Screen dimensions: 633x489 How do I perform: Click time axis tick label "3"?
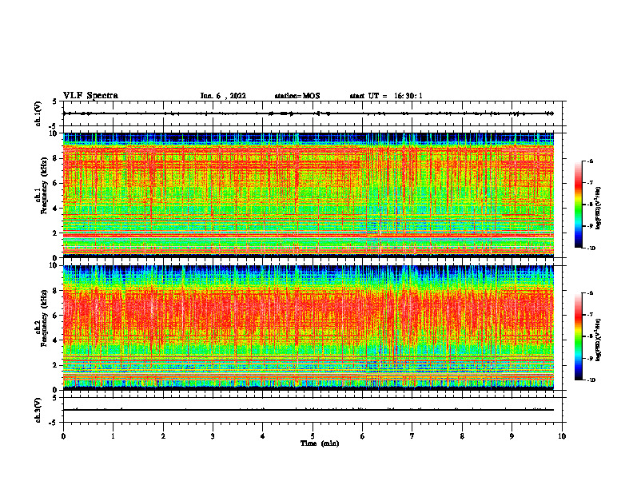tap(213, 436)
